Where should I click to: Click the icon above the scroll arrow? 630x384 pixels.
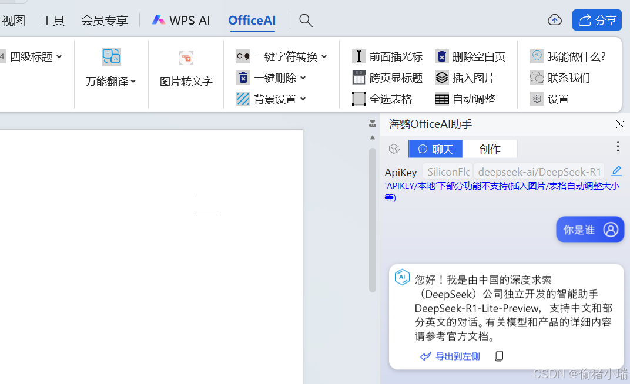click(x=373, y=123)
